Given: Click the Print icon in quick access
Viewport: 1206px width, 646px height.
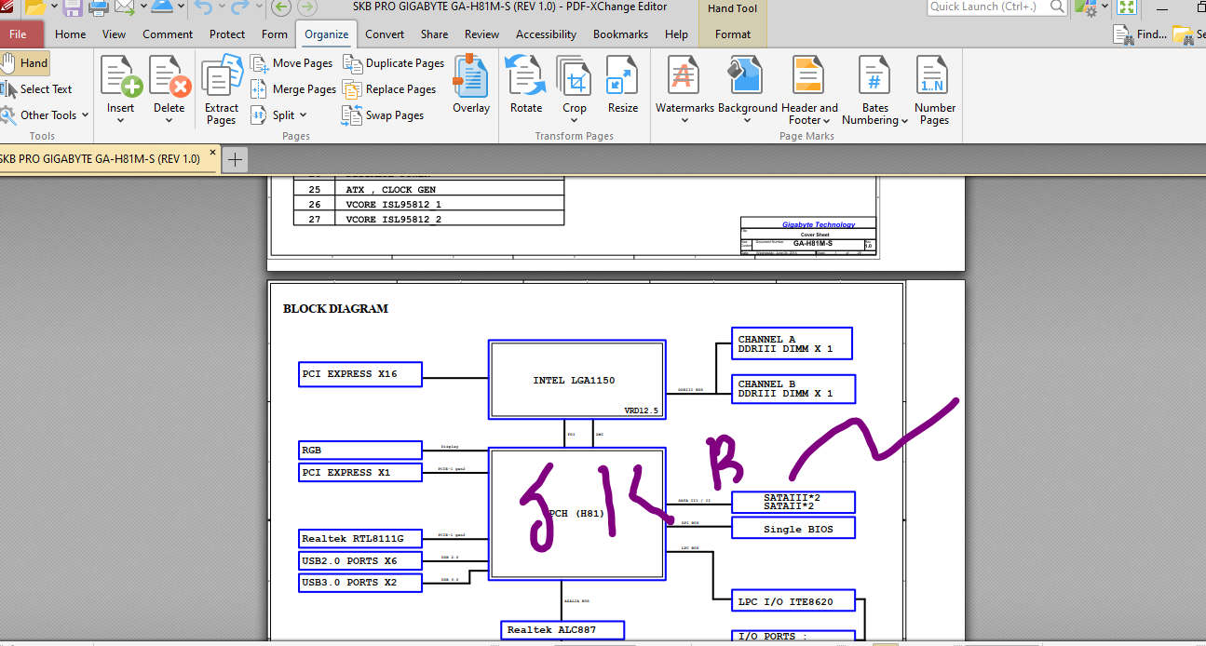Looking at the screenshot, I should point(98,8).
